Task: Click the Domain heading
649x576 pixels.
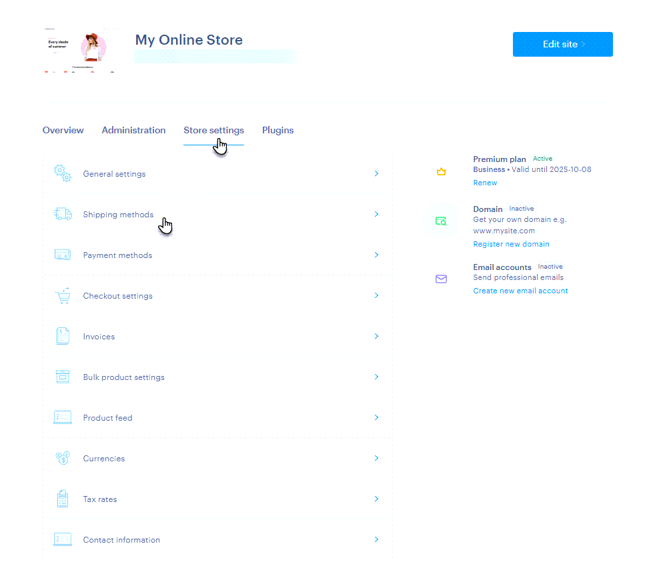Action: click(x=488, y=209)
